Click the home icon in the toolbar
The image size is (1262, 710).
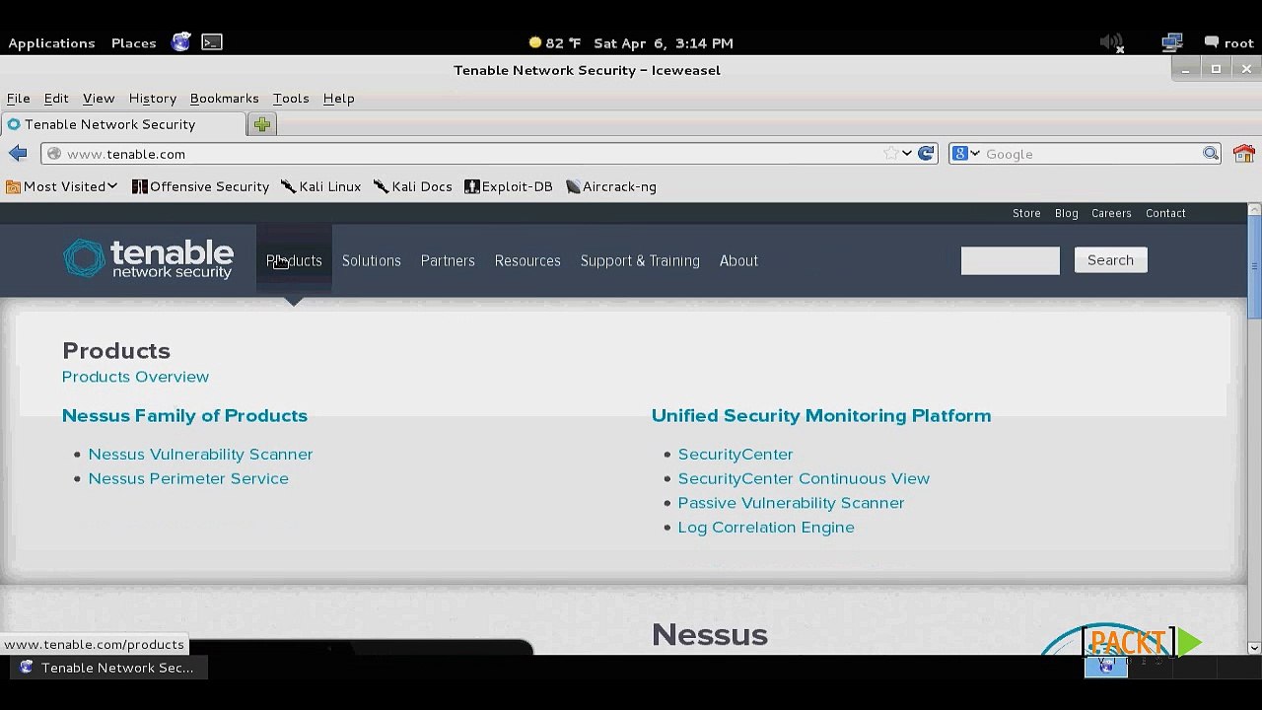1243,153
